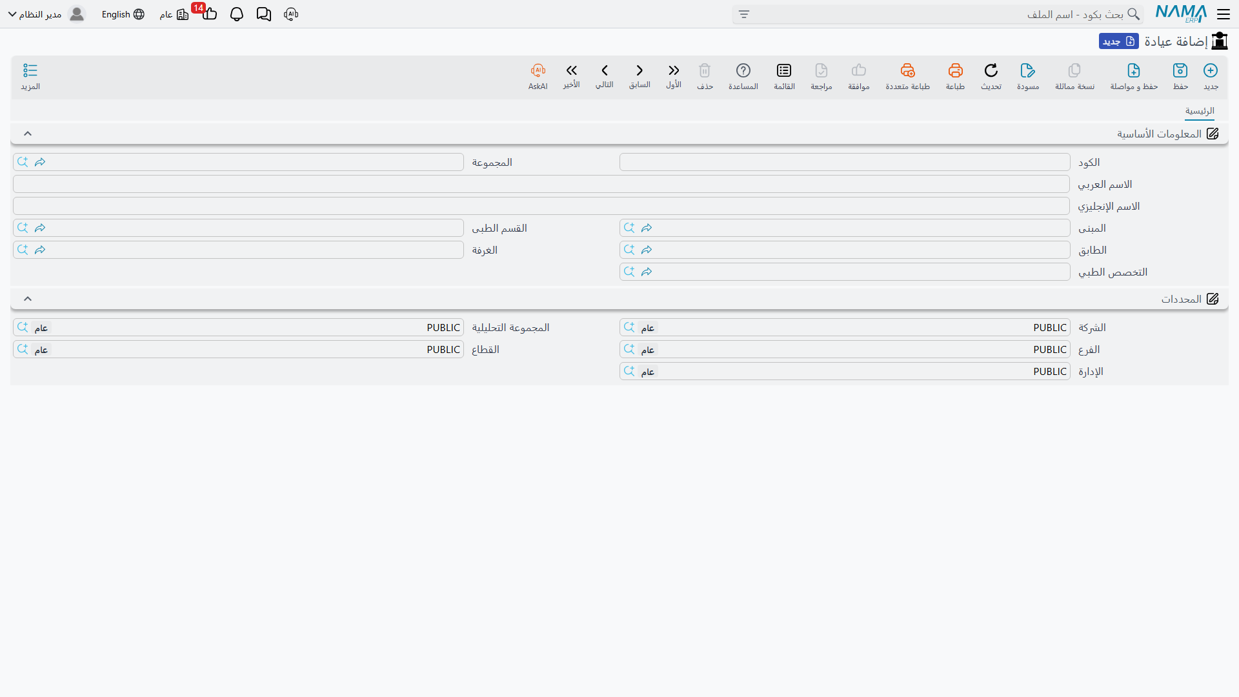Image resolution: width=1239 pixels, height=697 pixels.
Task: Click the top bar AI assistant icon
Action: pyautogui.click(x=291, y=14)
